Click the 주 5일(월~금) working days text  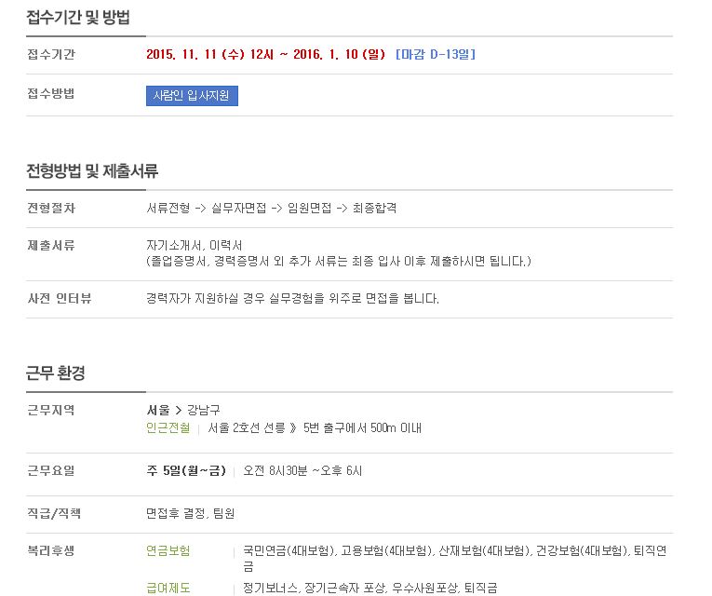(186, 470)
